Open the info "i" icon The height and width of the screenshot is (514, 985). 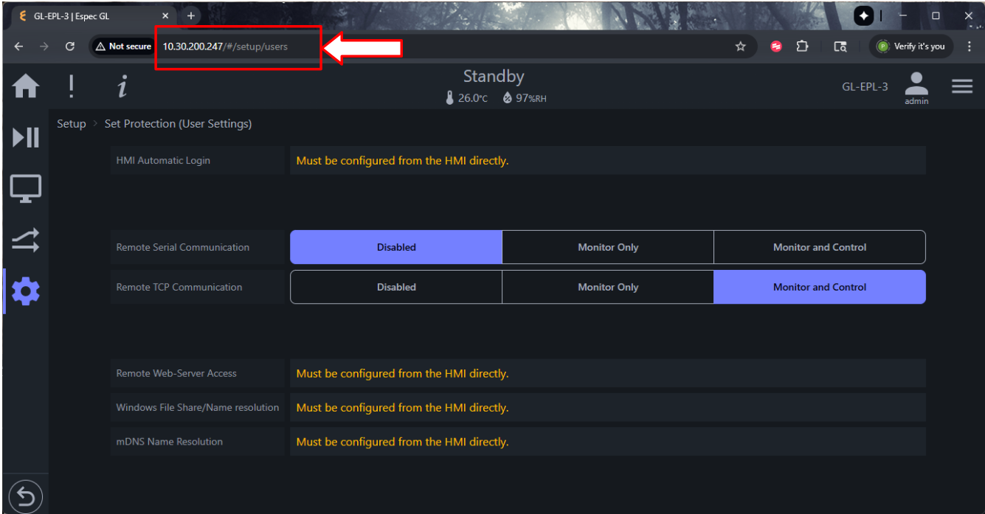122,87
